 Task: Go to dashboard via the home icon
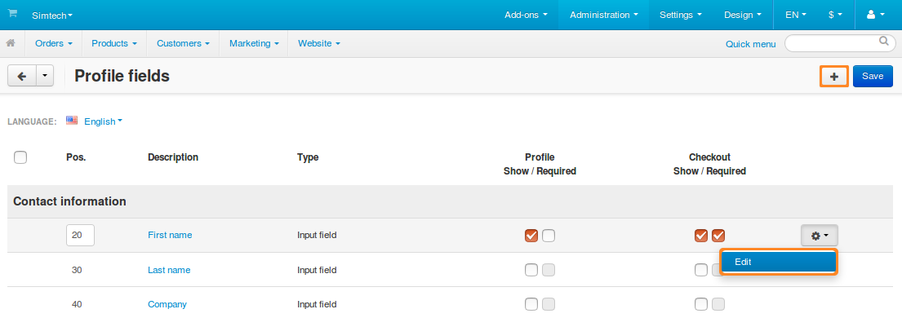(x=11, y=43)
